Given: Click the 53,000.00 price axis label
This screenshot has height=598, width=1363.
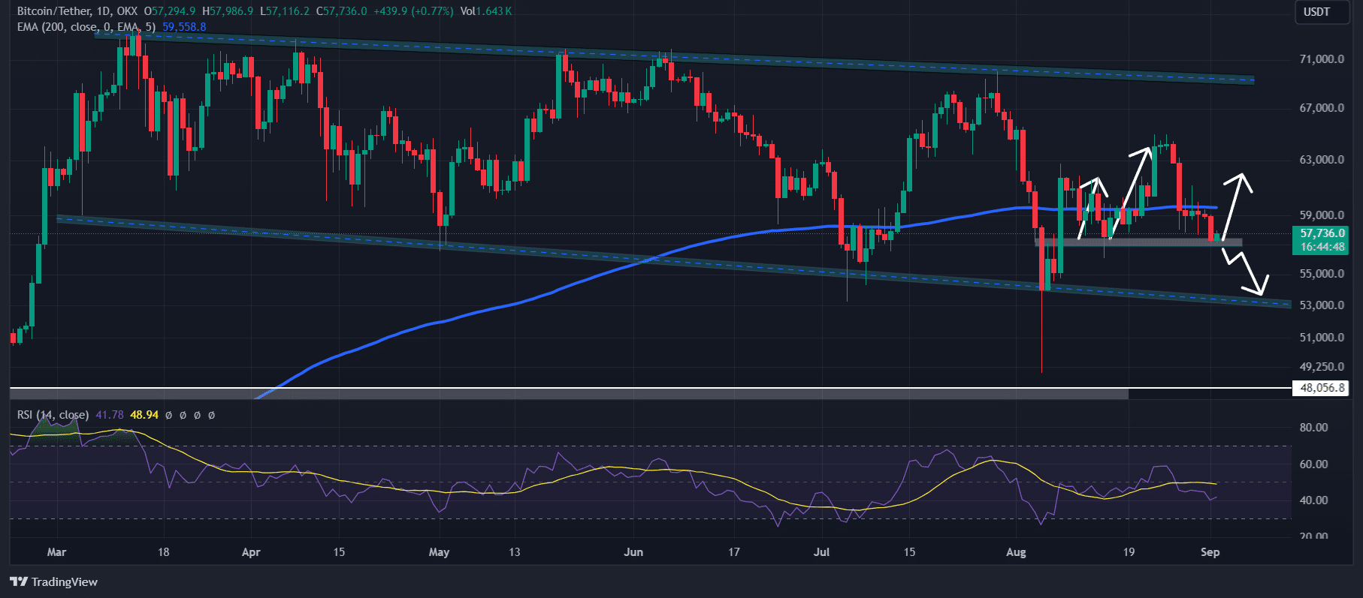Looking at the screenshot, I should point(1322,305).
